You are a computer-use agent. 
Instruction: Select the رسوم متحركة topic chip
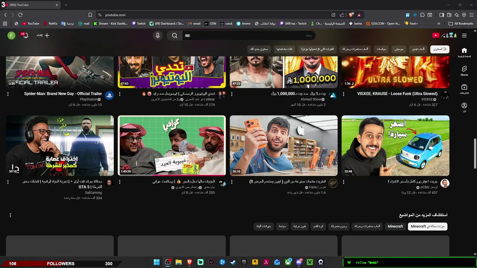coord(339,226)
